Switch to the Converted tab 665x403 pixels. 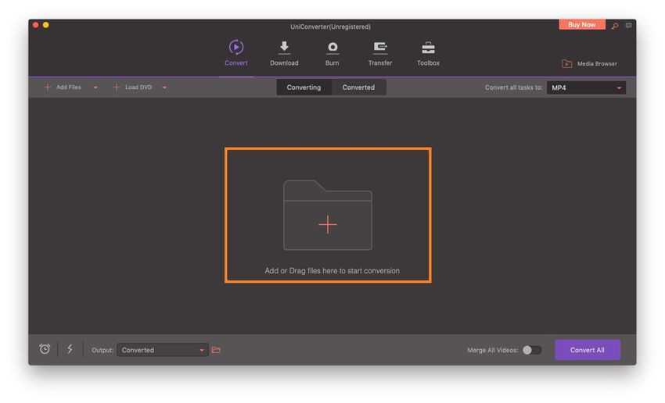click(x=358, y=87)
